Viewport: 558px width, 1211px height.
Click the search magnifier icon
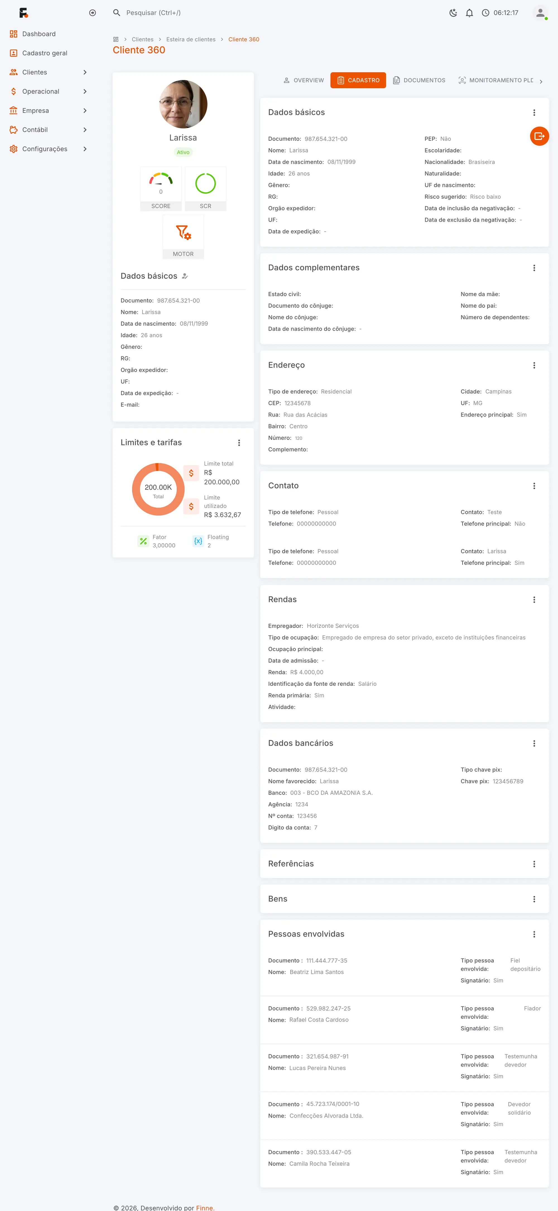coord(117,13)
